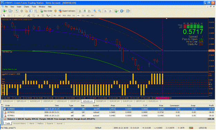Image resolution: width=216 pixels, height=130 pixels.
Task: Switch chart to bar chart icon
Action: pyautogui.click(x=80, y=11)
